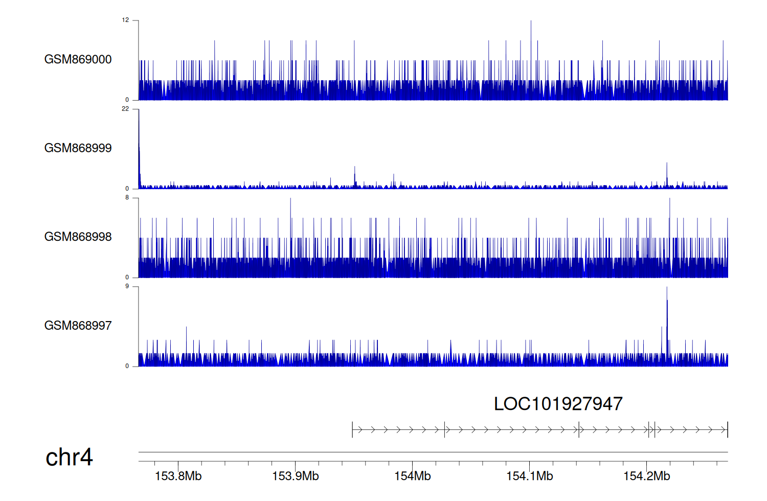Click the GSM868998 track label
Image resolution: width=767 pixels, height=501 pixels.
[x=78, y=237]
